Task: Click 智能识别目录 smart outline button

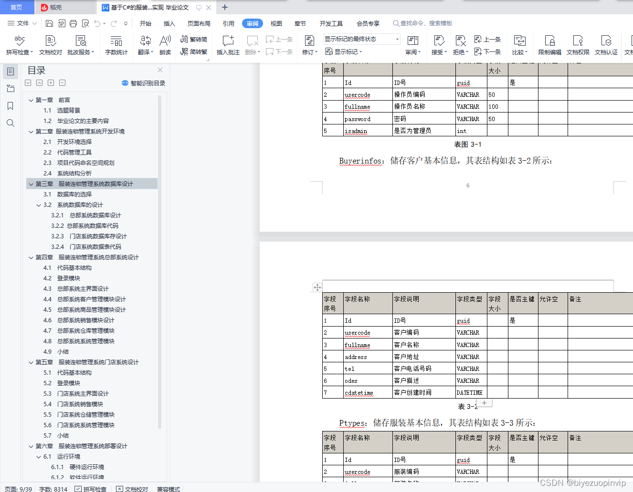Action: pyautogui.click(x=143, y=83)
